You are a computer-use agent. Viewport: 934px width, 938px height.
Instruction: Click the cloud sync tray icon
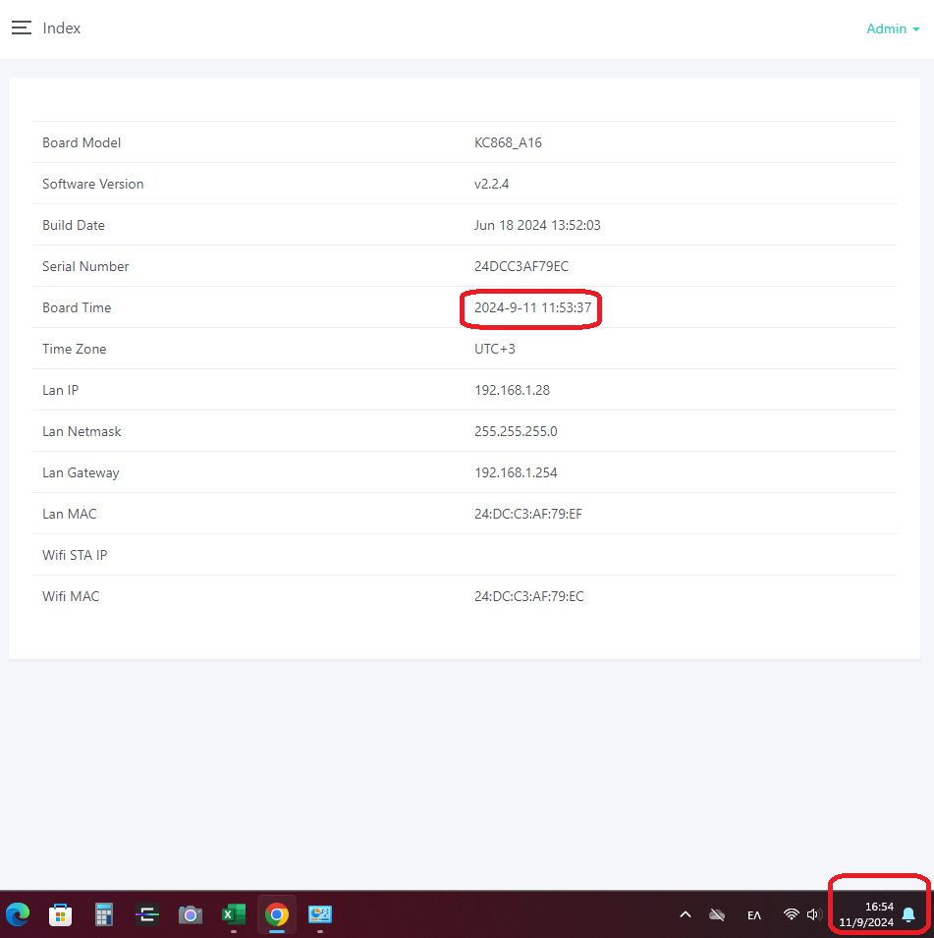point(718,914)
